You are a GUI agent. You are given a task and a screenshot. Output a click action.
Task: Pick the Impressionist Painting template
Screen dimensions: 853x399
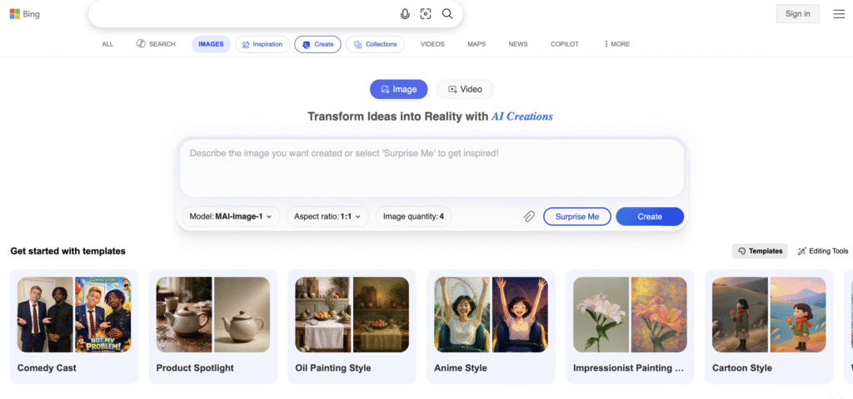630,326
